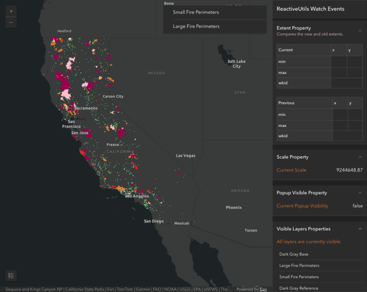This screenshot has height=292, width=367.
Task: Collapse the Extent Property section
Action: [x=360, y=31]
